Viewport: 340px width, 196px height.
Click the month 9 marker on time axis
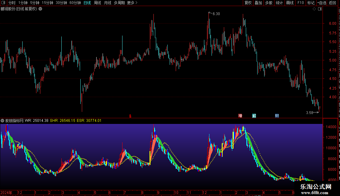pos(159,192)
